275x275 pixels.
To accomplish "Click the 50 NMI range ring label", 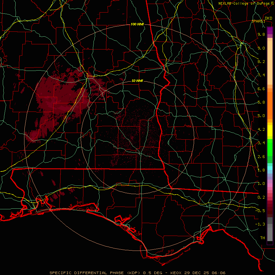I will [137, 81].
